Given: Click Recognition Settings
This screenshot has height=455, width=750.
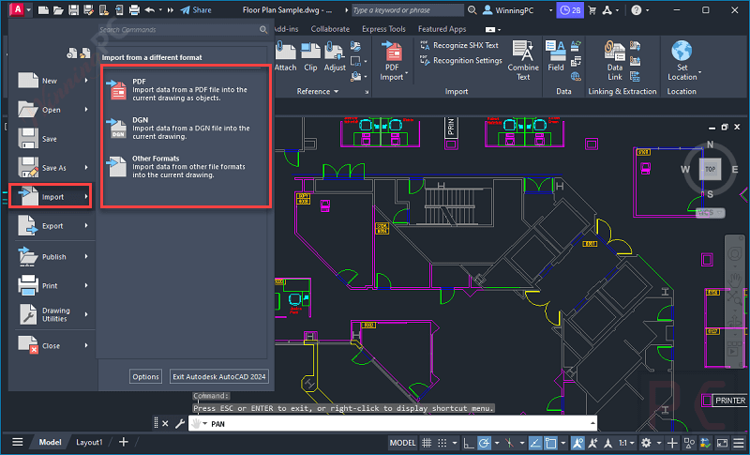Looking at the screenshot, I should [461, 60].
